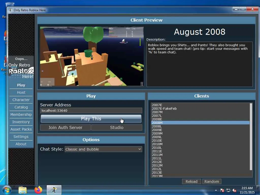Open the Windows Start menu
The image size is (260, 195).
tap(7, 190)
